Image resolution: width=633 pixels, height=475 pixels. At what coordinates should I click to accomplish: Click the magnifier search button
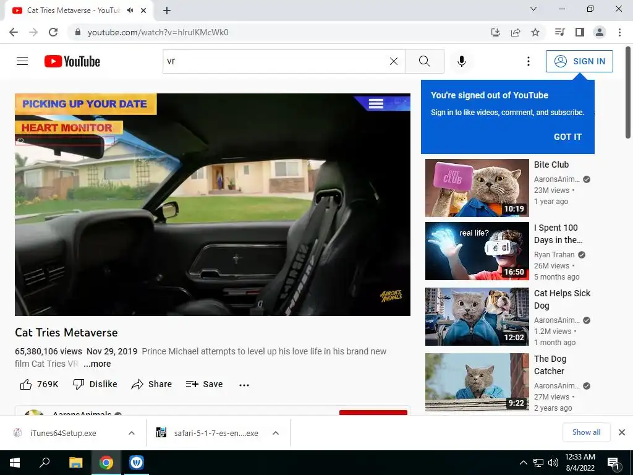coord(424,61)
